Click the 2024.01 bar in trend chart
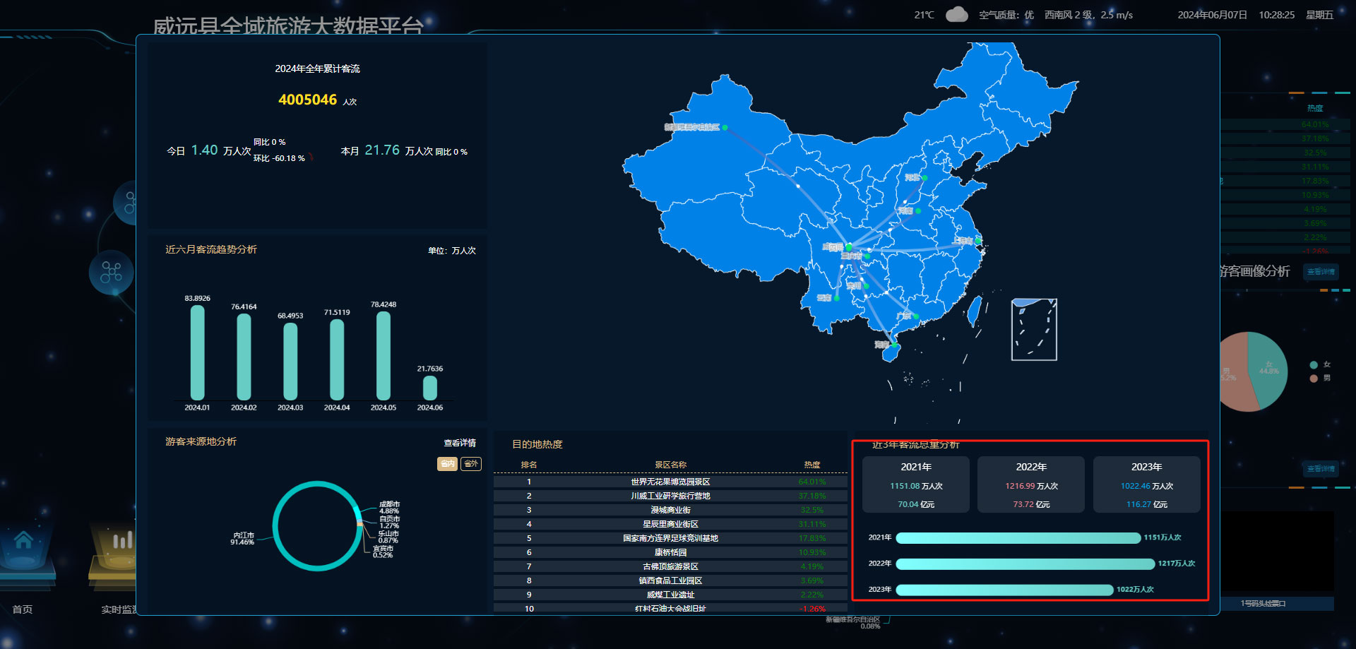Image resolution: width=1356 pixels, height=649 pixels. (198, 353)
